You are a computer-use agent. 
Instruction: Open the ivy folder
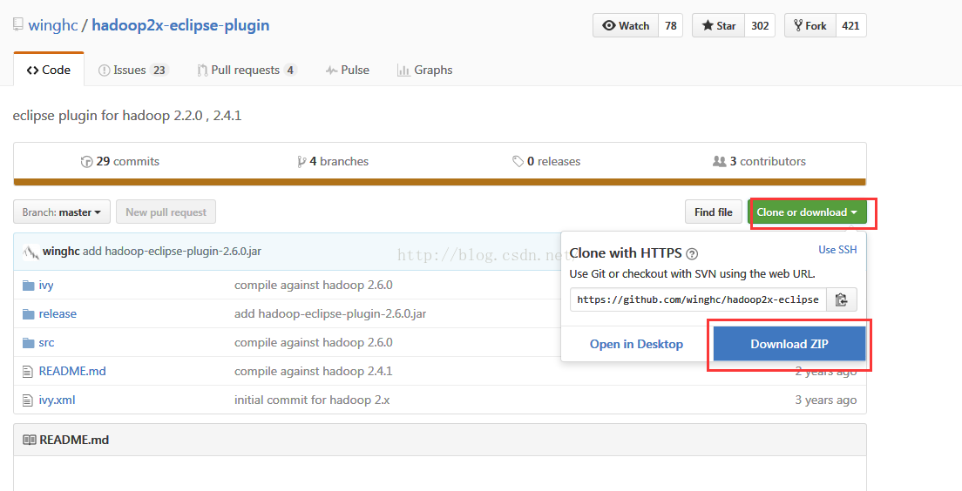pos(46,286)
